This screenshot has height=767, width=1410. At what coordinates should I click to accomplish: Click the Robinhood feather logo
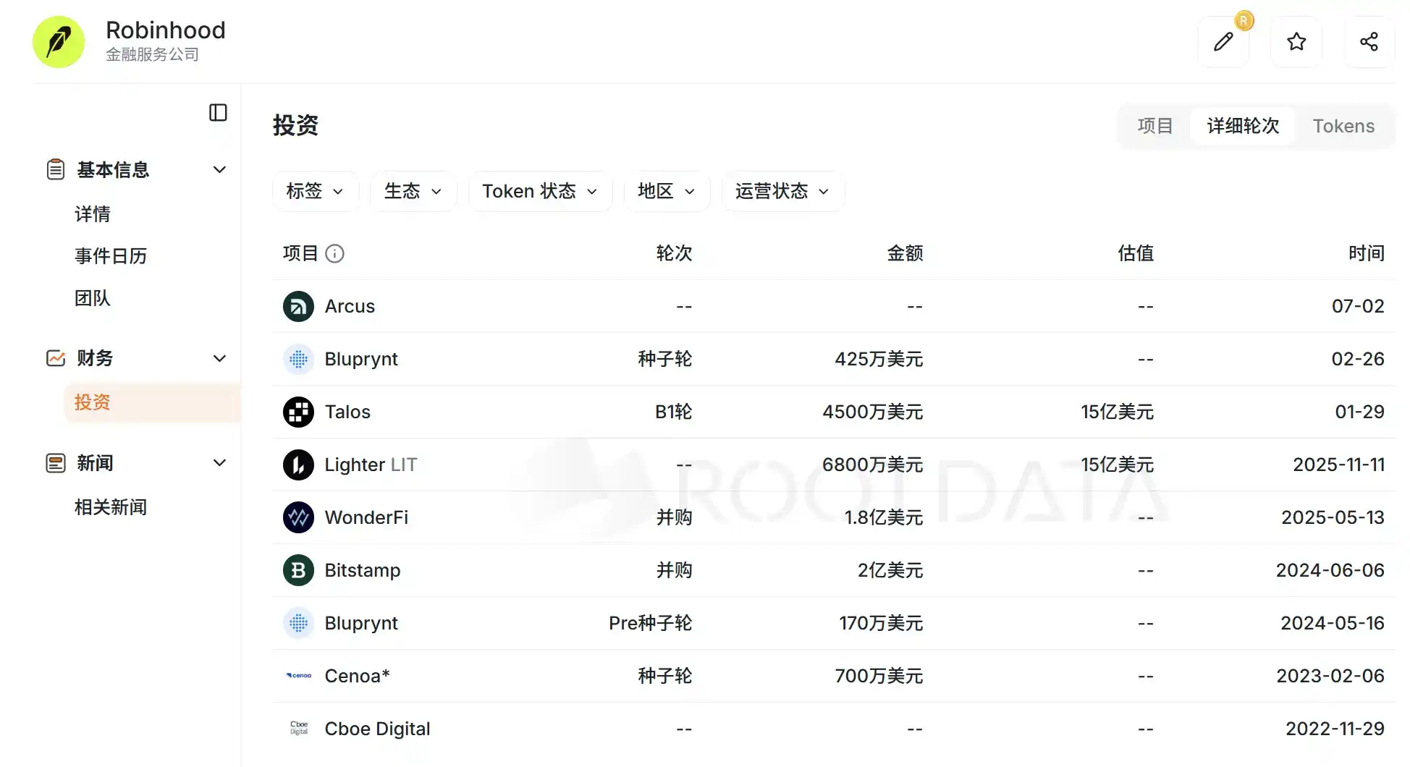click(59, 42)
